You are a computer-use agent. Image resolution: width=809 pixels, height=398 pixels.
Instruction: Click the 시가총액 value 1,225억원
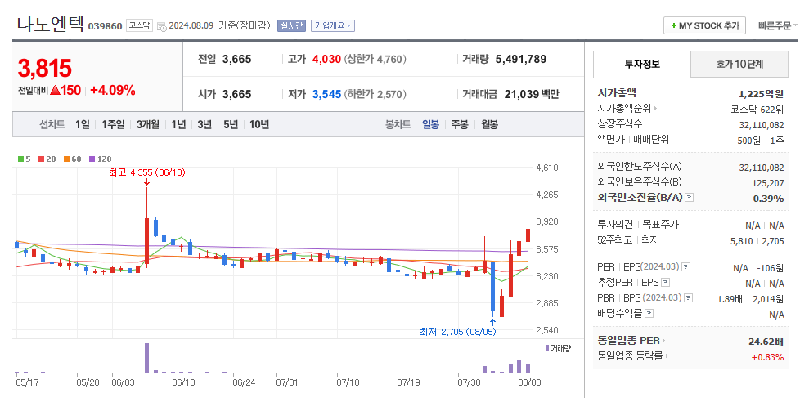coord(761,93)
